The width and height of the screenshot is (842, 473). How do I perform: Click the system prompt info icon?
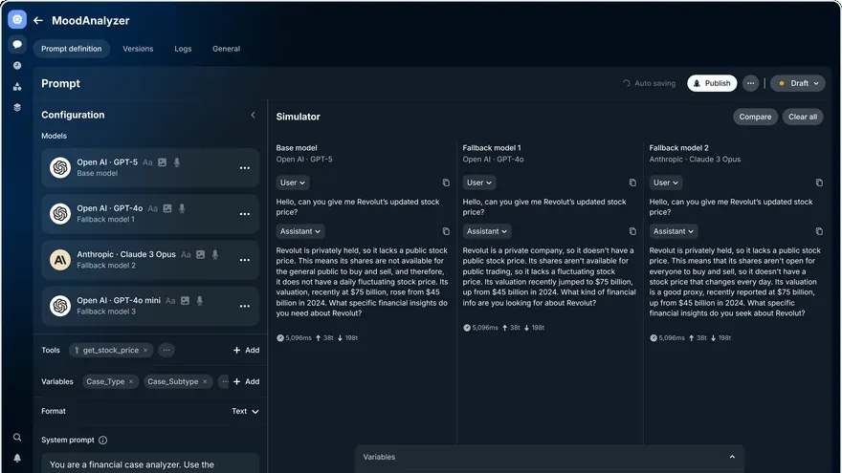103,440
